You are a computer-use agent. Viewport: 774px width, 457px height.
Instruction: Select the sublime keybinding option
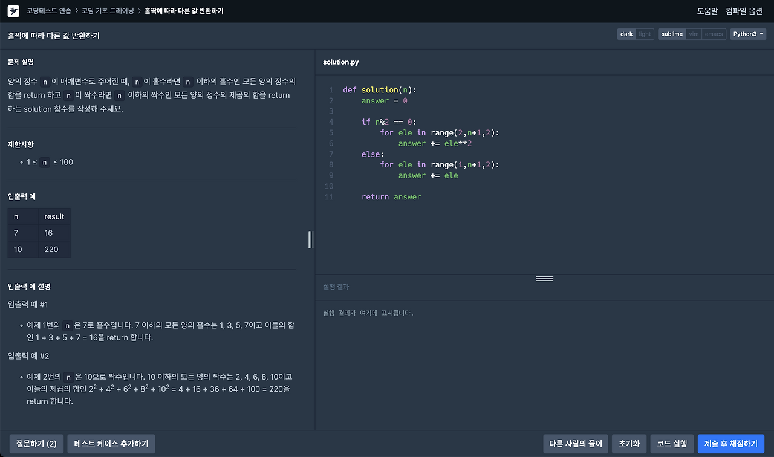click(x=671, y=34)
